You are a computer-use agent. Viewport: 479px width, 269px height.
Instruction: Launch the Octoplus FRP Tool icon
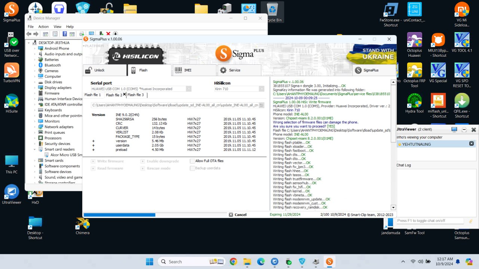414,75
